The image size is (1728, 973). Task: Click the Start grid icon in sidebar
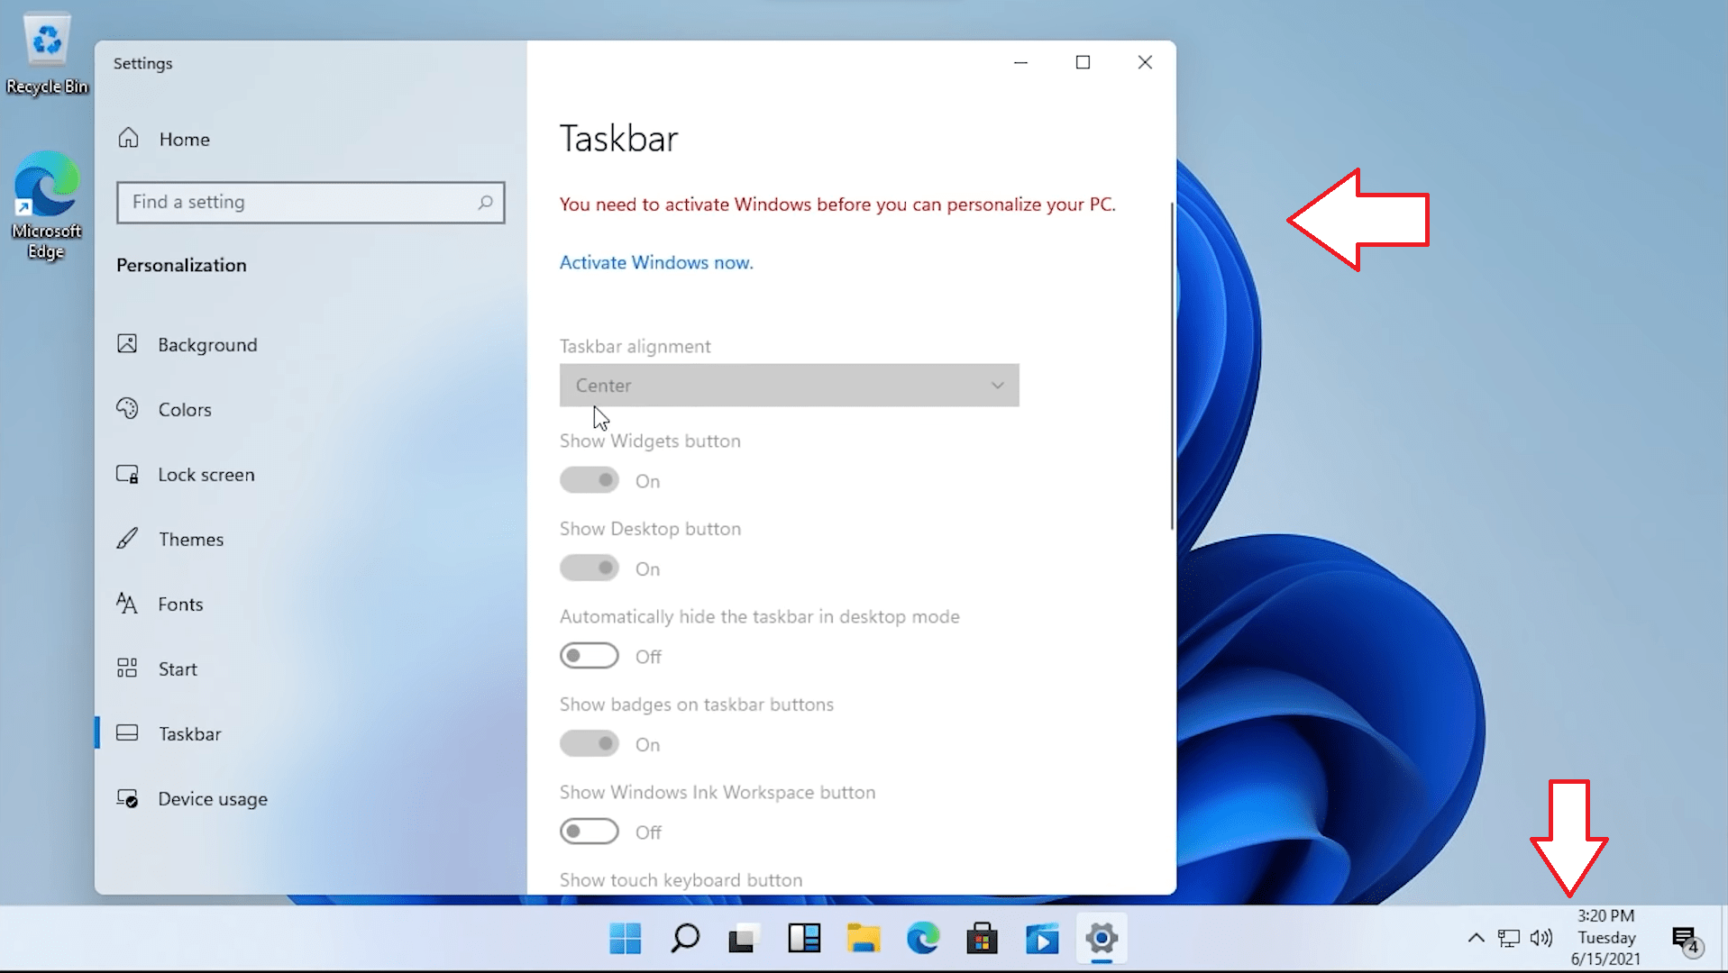click(x=127, y=668)
